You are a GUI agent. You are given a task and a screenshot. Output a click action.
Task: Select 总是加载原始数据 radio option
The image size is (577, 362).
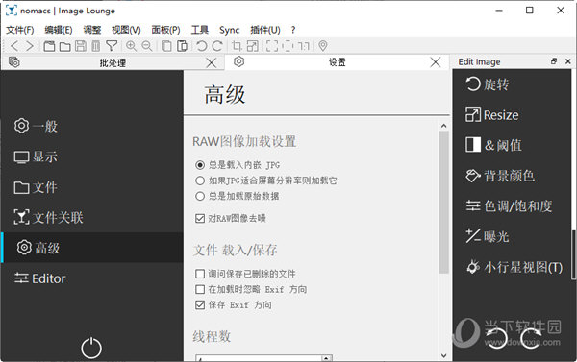(x=237, y=196)
